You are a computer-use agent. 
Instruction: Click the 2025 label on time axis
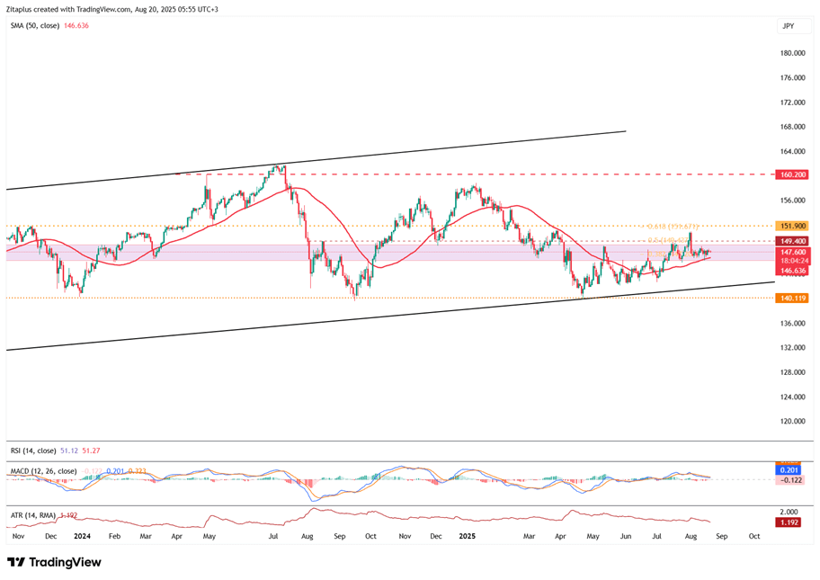[467, 536]
